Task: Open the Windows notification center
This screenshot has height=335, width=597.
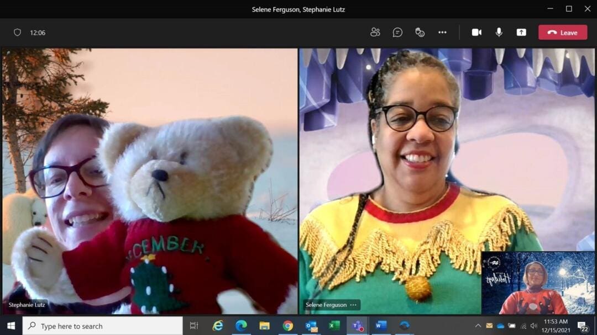Action: [582, 326]
